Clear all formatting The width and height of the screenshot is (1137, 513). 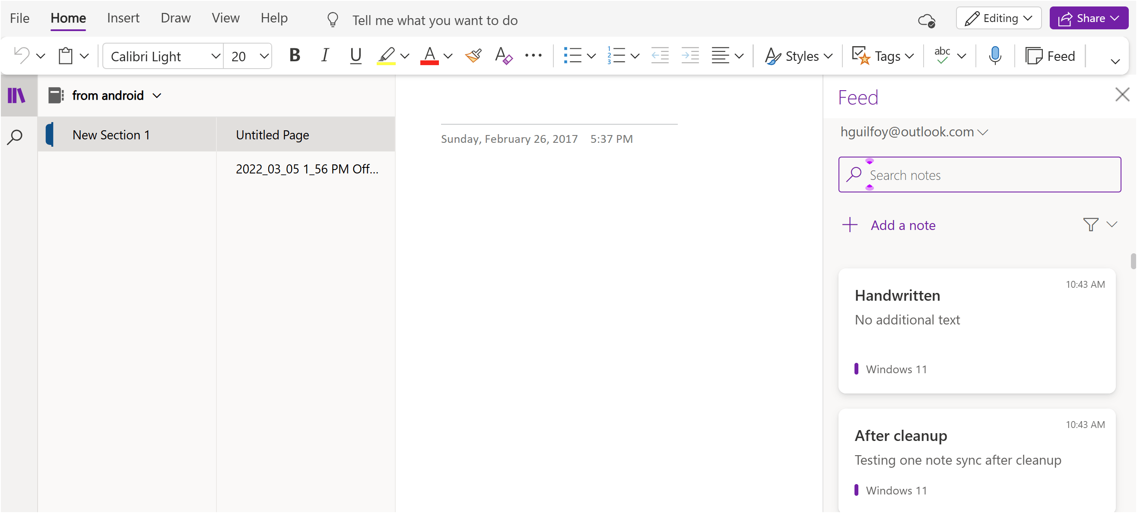503,56
